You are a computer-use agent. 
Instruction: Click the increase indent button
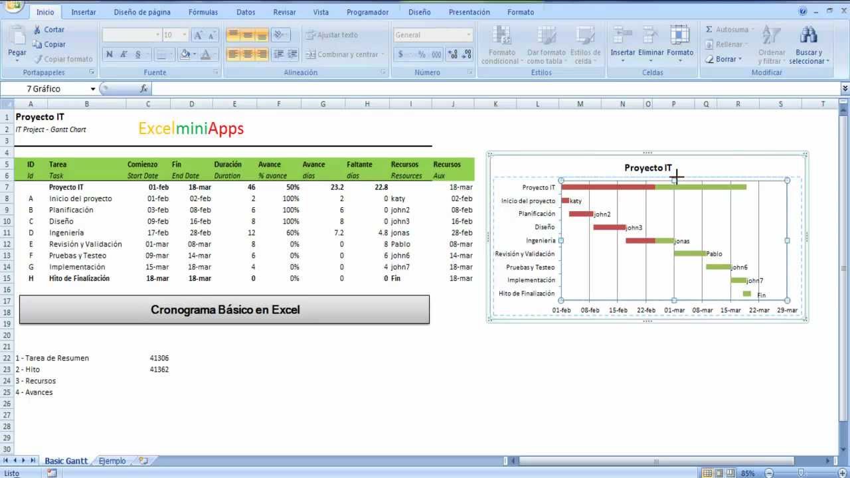click(292, 54)
